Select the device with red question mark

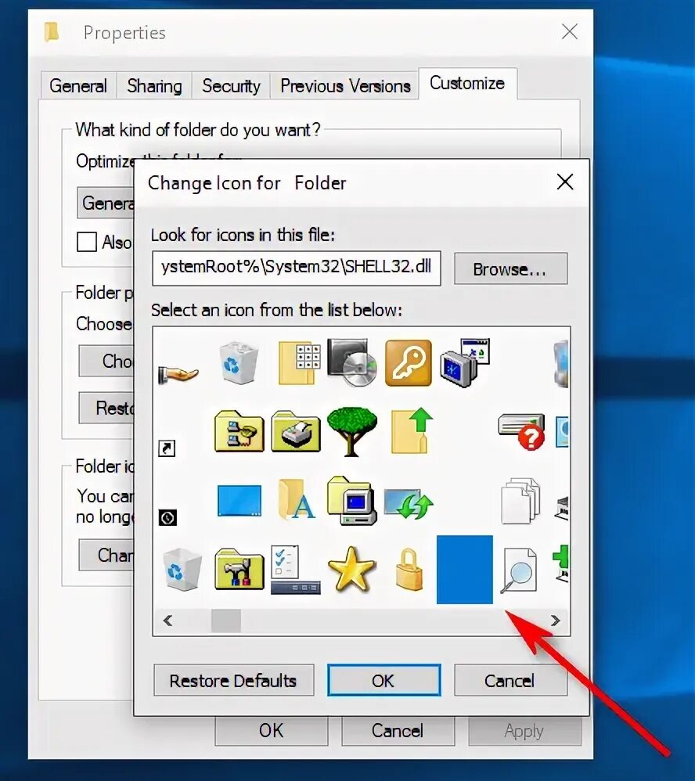pos(522,431)
